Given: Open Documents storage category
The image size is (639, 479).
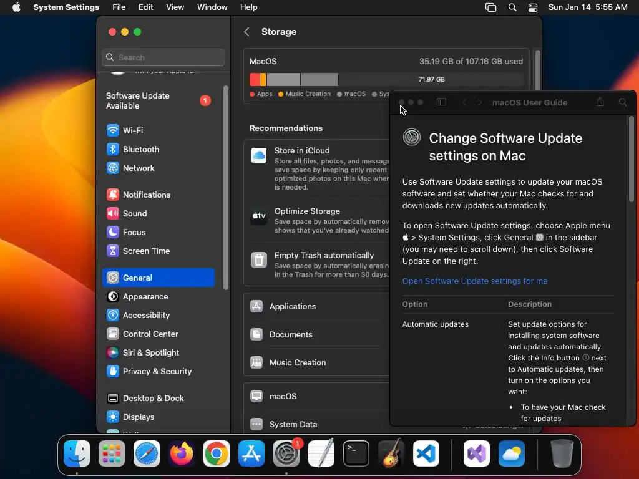Looking at the screenshot, I should click(x=317, y=334).
